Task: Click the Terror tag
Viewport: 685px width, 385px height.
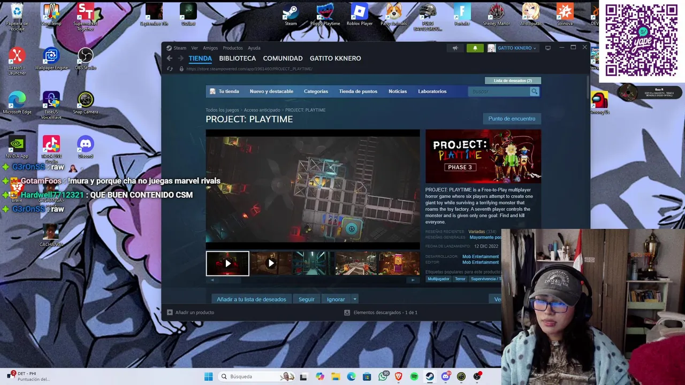Action: tap(460, 279)
